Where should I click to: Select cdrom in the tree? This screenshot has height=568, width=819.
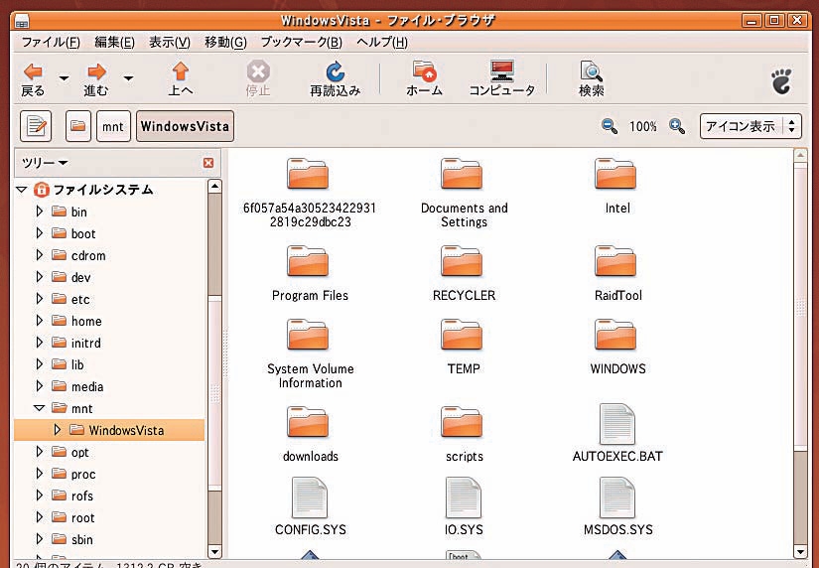(88, 255)
